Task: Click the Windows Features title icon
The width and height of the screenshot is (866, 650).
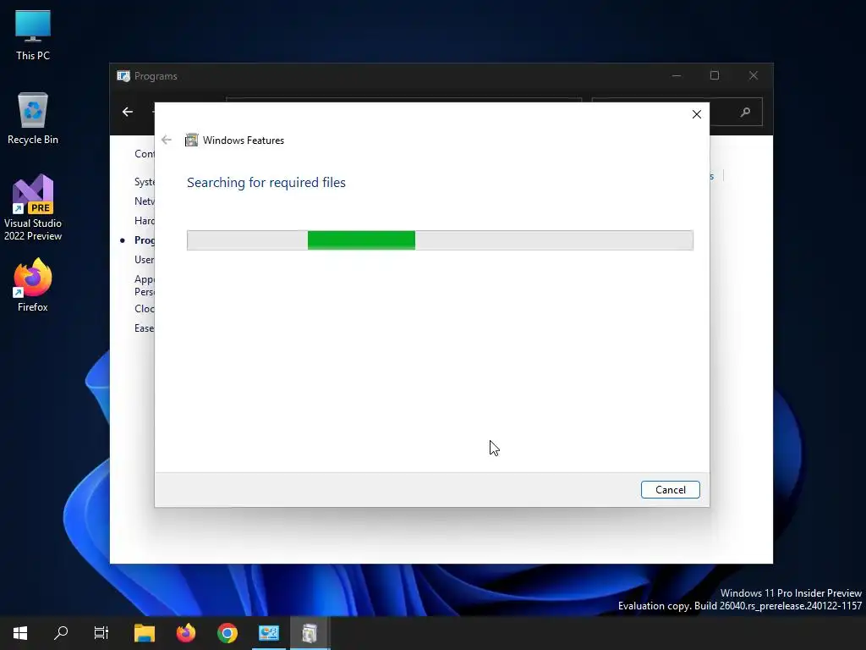Action: pyautogui.click(x=191, y=140)
